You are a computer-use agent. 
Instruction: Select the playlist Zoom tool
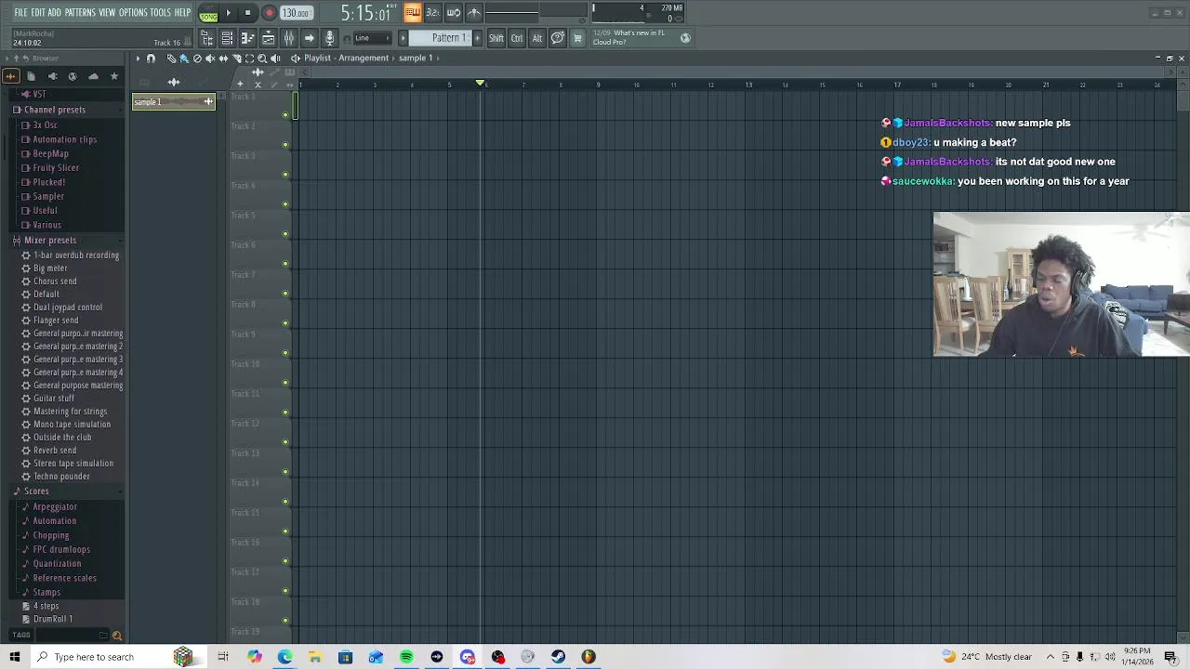tap(262, 58)
